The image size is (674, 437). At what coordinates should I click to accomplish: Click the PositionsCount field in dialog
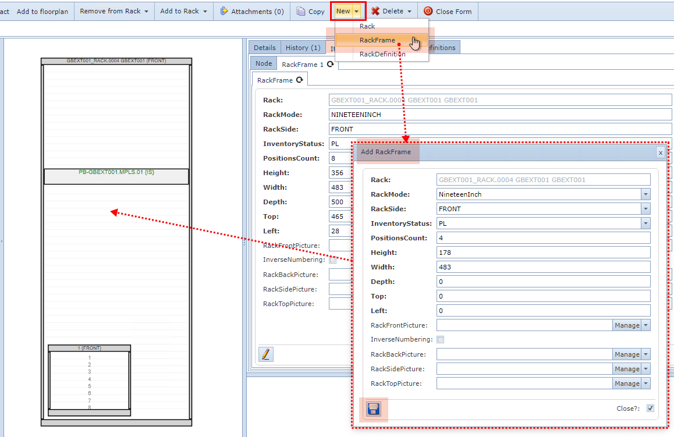[x=542, y=238]
